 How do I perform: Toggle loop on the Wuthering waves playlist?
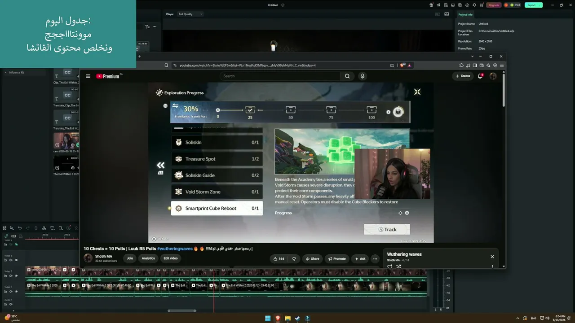click(x=389, y=266)
